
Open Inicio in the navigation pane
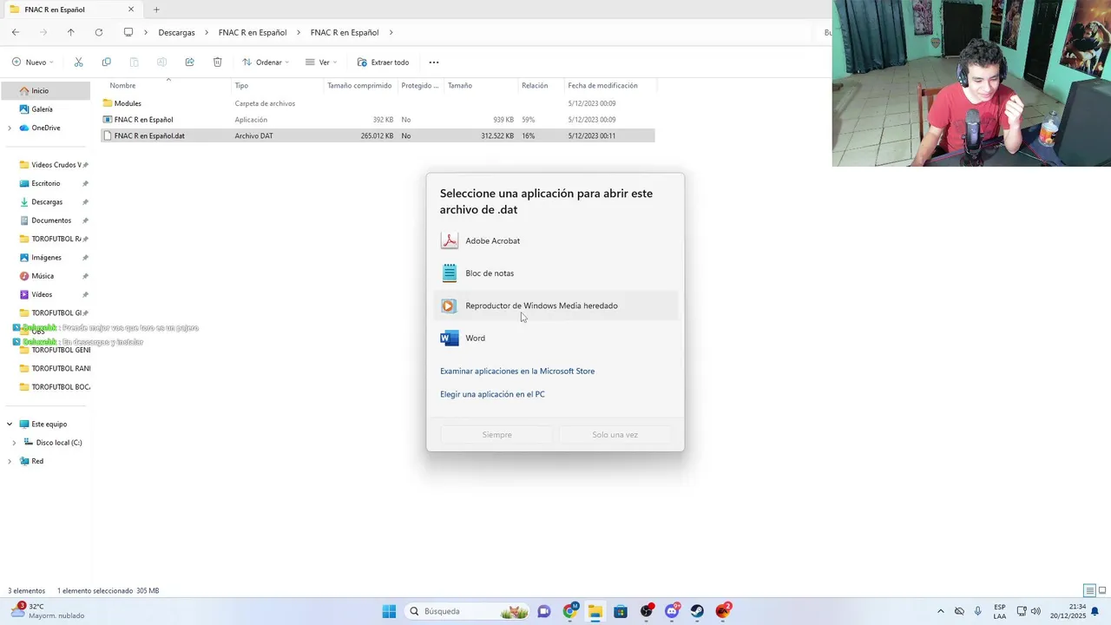(45, 91)
